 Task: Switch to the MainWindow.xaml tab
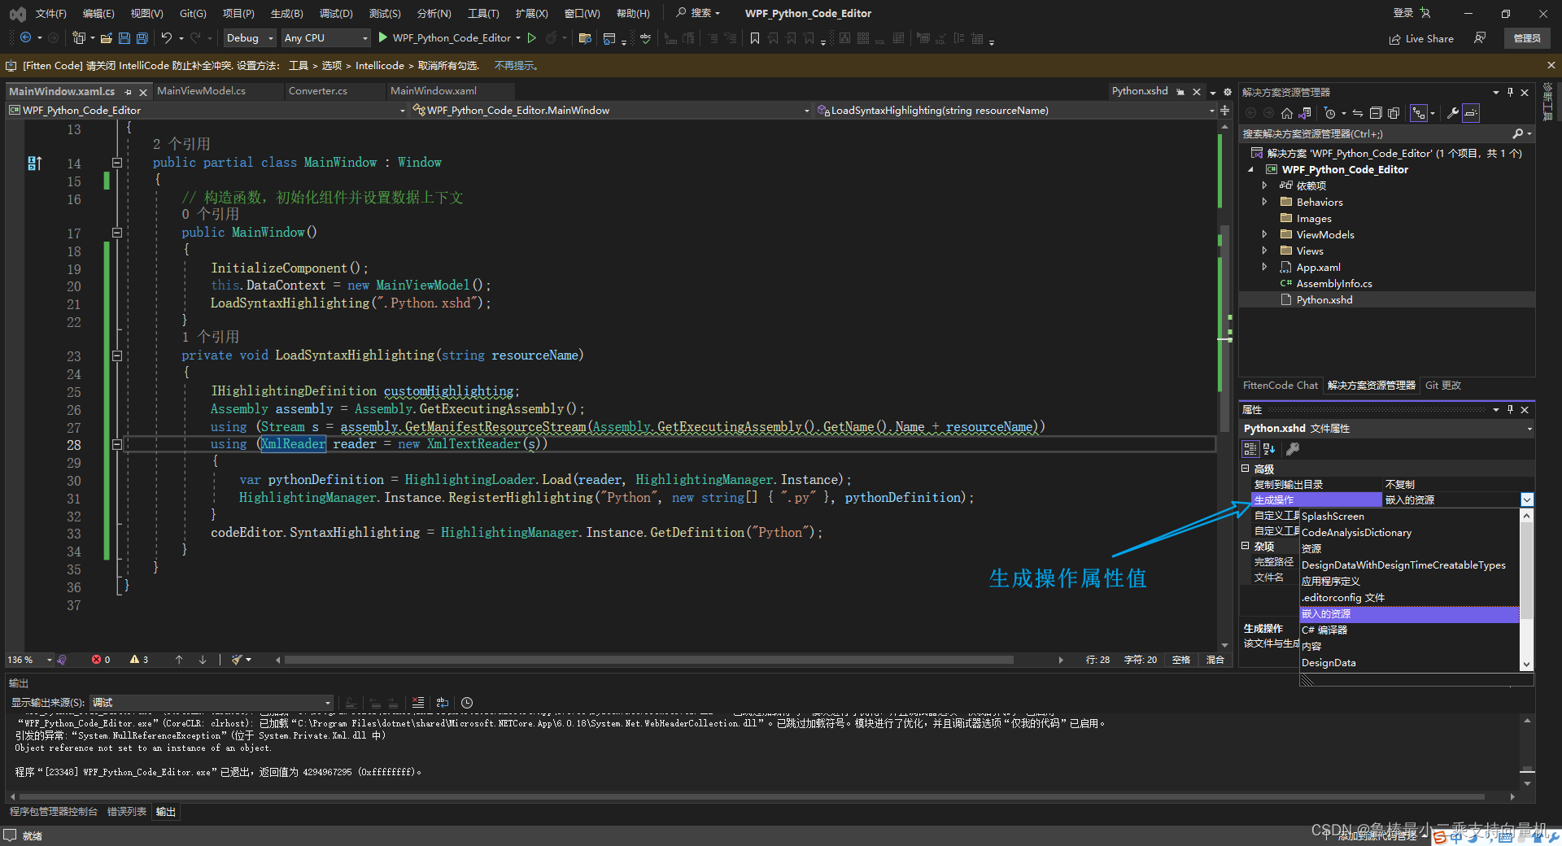tap(434, 91)
